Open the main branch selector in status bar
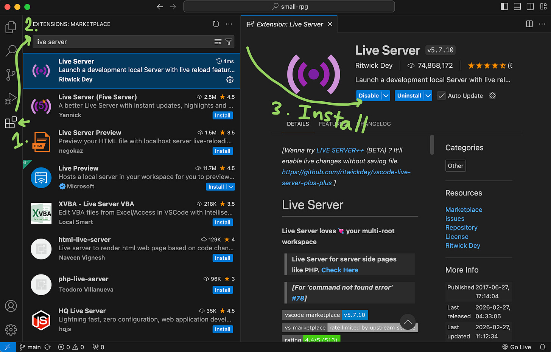551x352 pixels. (30, 347)
